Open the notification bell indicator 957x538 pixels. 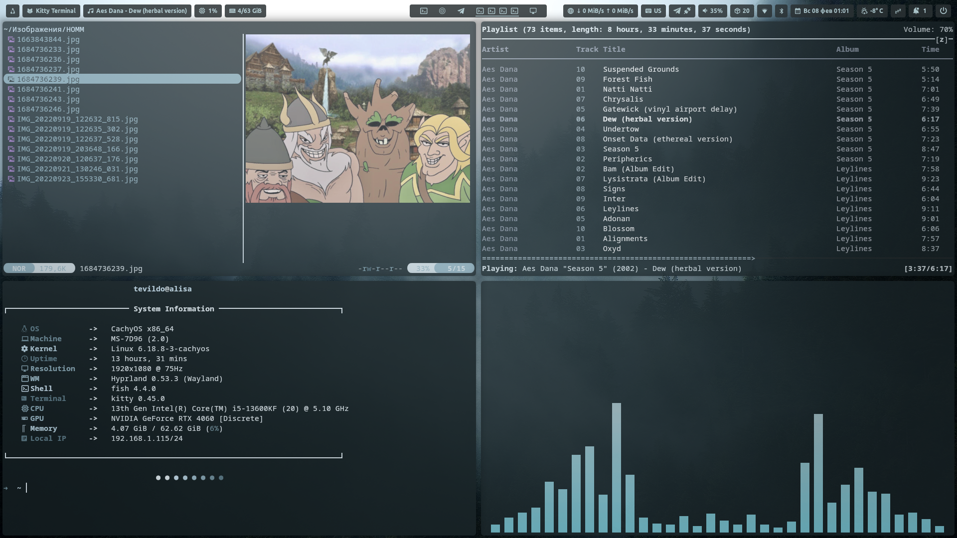pos(920,10)
